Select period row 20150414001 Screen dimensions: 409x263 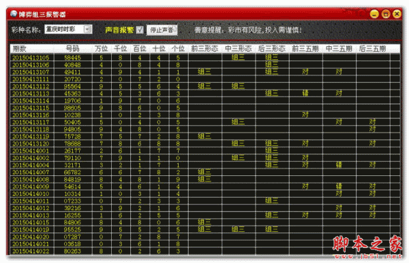coord(204,151)
